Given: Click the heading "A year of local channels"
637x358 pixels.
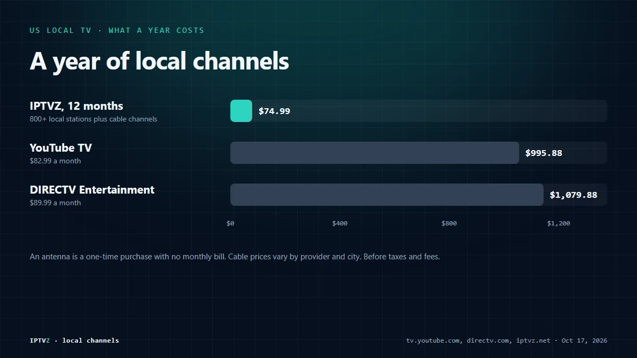Looking at the screenshot, I should 159,61.
